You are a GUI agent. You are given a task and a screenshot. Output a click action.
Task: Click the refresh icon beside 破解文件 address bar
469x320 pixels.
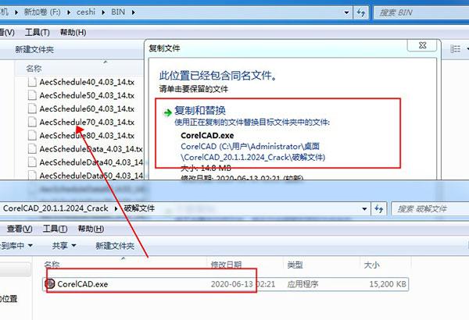pyautogui.click(x=379, y=209)
